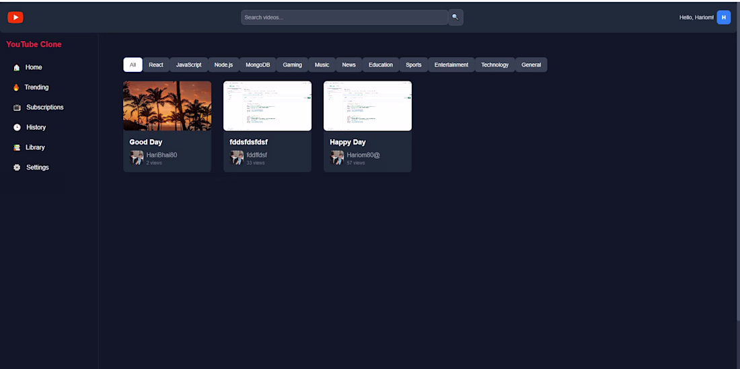Click Hariom80@ channel avatar
740x369 pixels.
tap(337, 157)
